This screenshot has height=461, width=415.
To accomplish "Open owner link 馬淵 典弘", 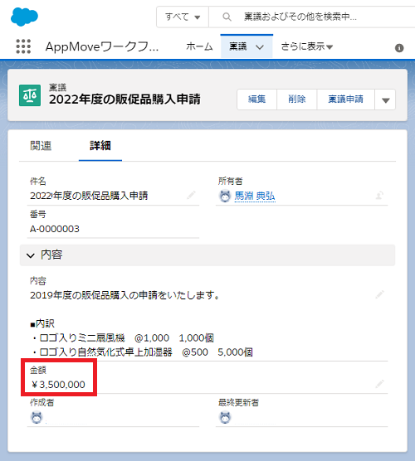I will tap(255, 196).
